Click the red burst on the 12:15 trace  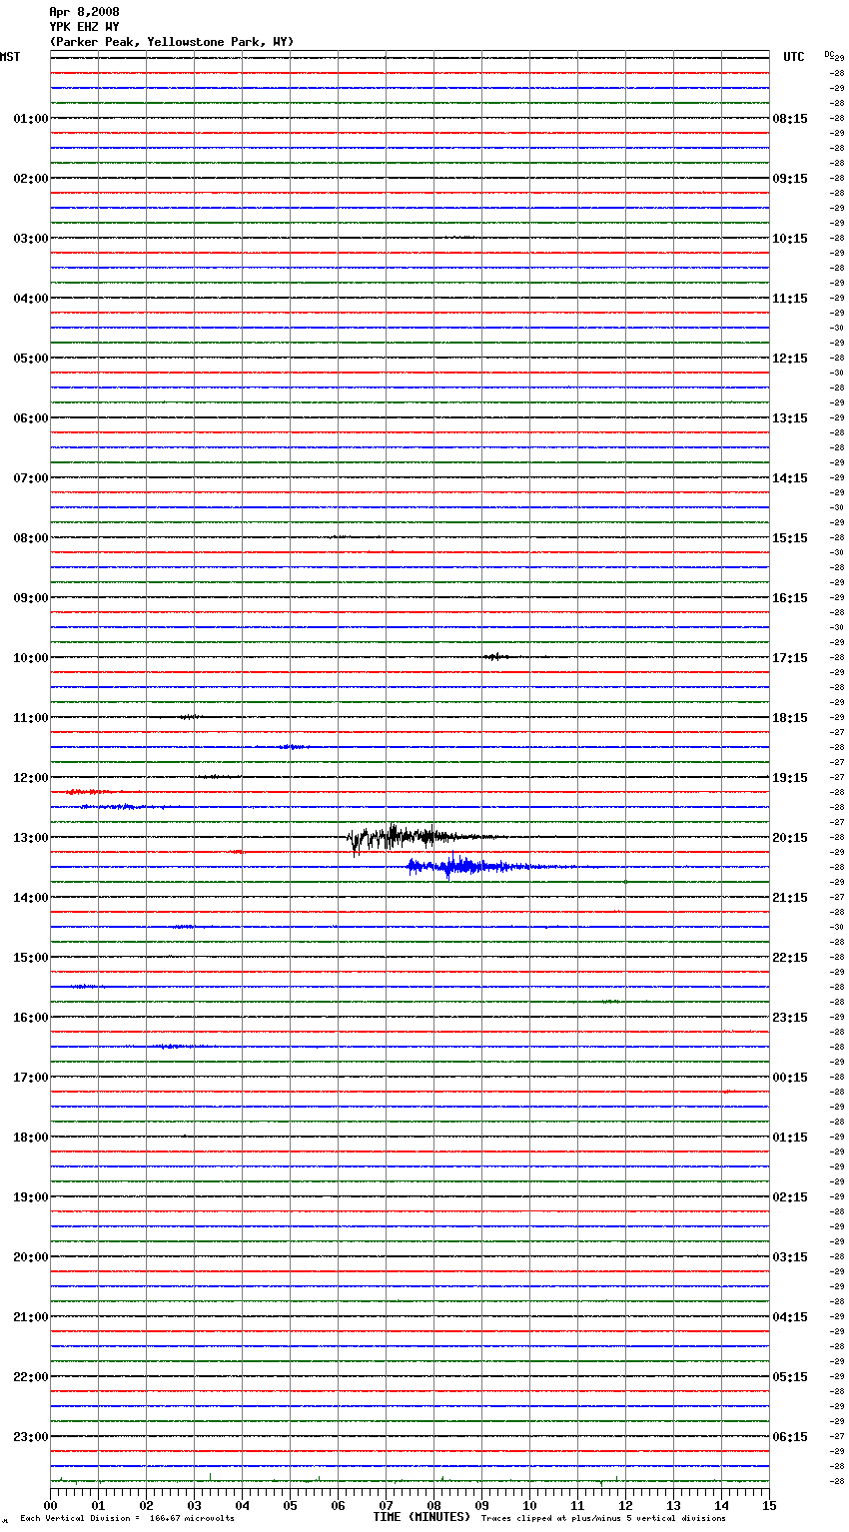point(88,792)
